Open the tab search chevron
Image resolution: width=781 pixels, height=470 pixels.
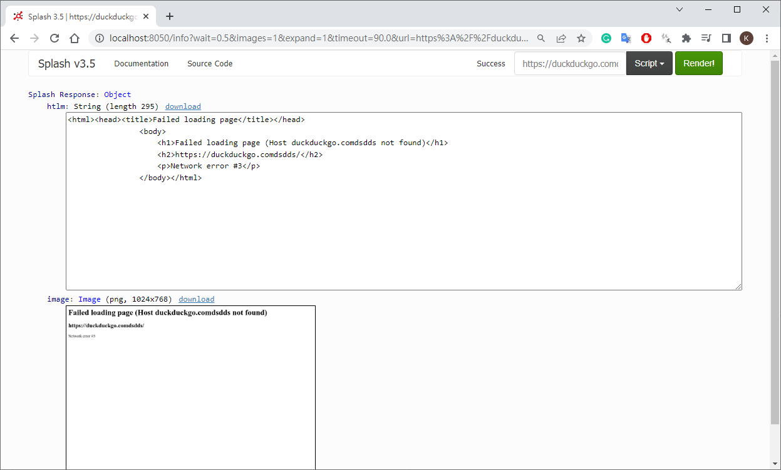680,9
